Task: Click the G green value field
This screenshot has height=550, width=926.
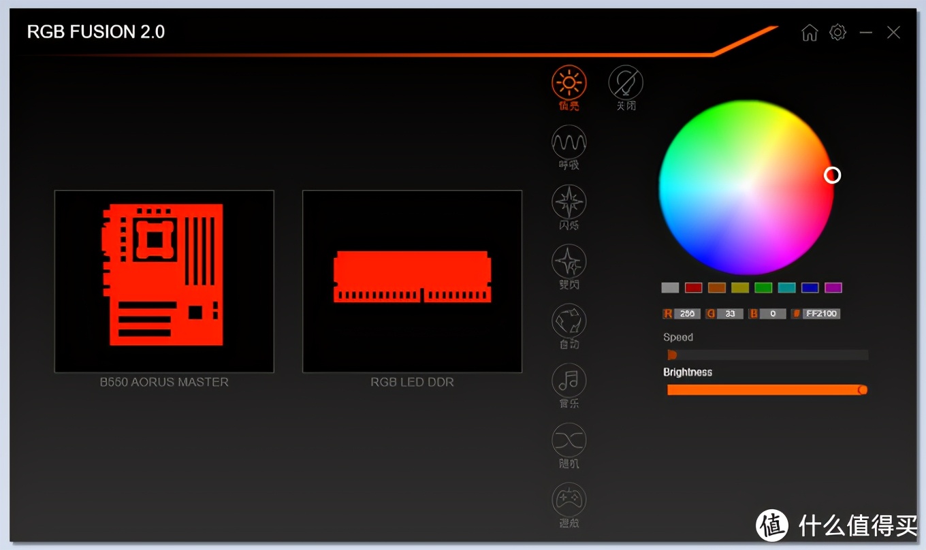Action: pyautogui.click(x=730, y=314)
